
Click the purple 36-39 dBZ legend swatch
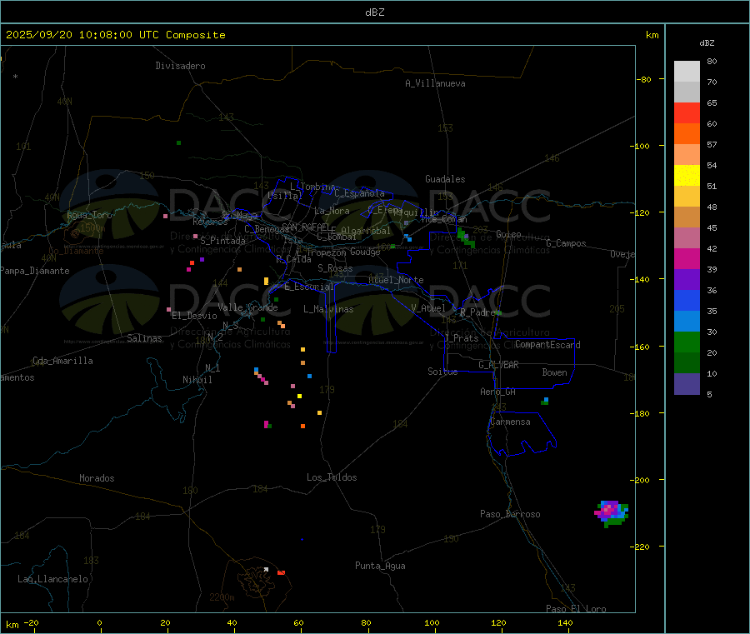687,280
